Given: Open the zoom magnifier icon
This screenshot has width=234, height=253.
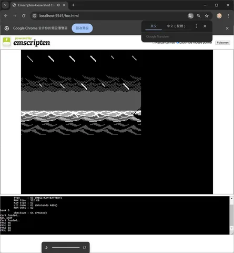Looking at the screenshot, I should click(199, 16).
